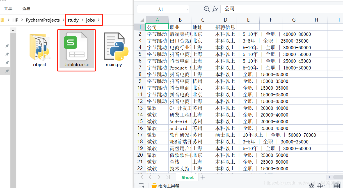Expand chevron between study and jobs
Image resolution: width=343 pixels, height=188 pixels.
point(83,20)
